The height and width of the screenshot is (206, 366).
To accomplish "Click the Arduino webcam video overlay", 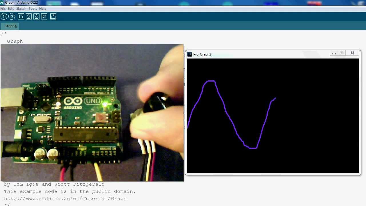I will click(92, 113).
